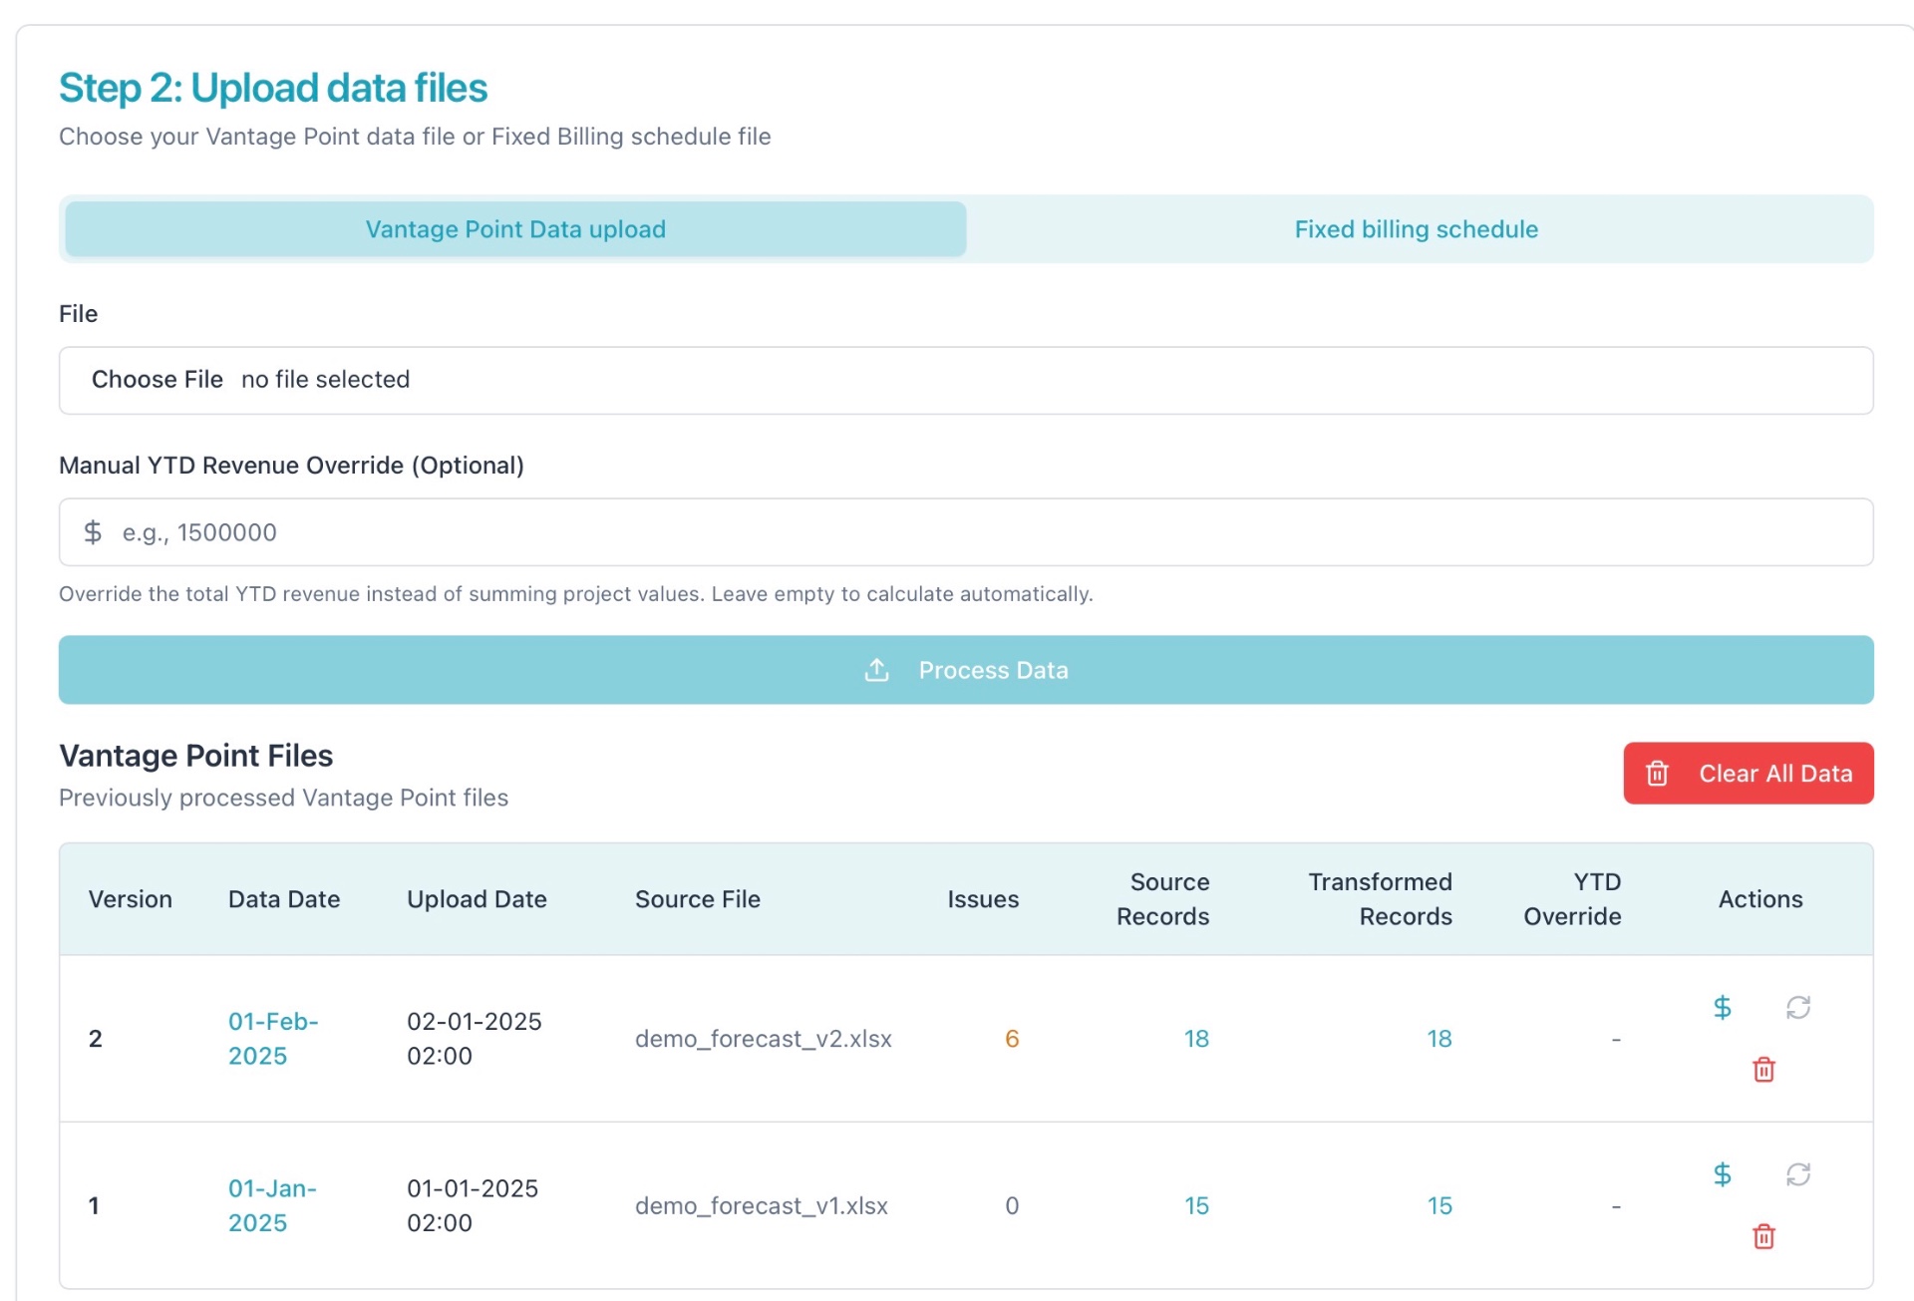Screen dimensions: 1914x1301
Task: Click the demo_forecast_v1.xlsx file name
Action: point(762,1205)
